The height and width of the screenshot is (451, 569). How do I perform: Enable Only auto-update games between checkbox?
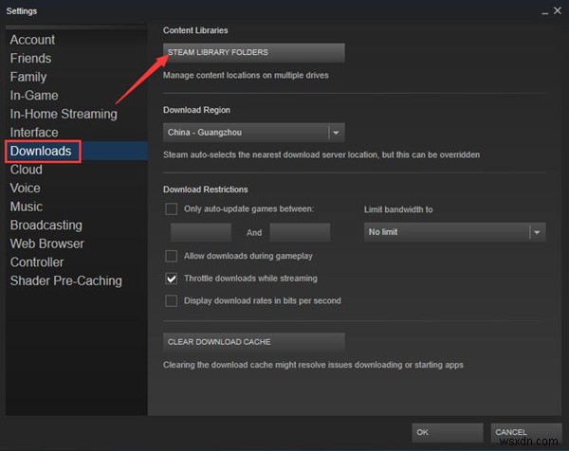tap(172, 208)
